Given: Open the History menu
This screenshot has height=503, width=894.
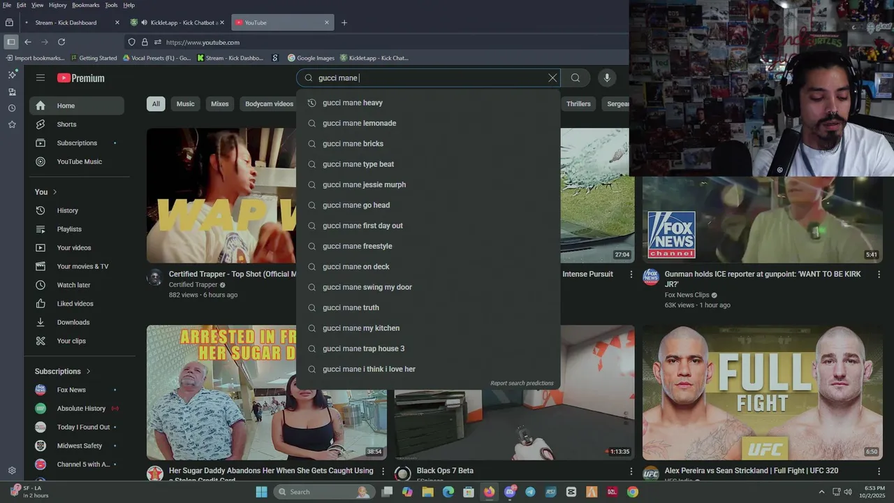Looking at the screenshot, I should (58, 5).
